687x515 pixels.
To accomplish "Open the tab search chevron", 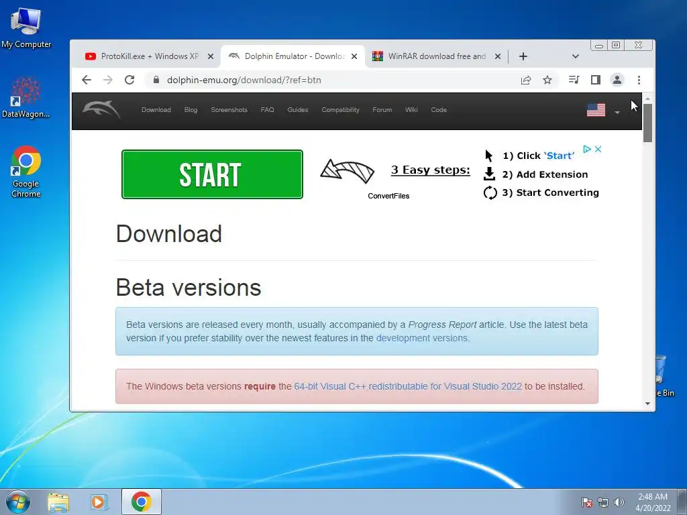I will 575,56.
